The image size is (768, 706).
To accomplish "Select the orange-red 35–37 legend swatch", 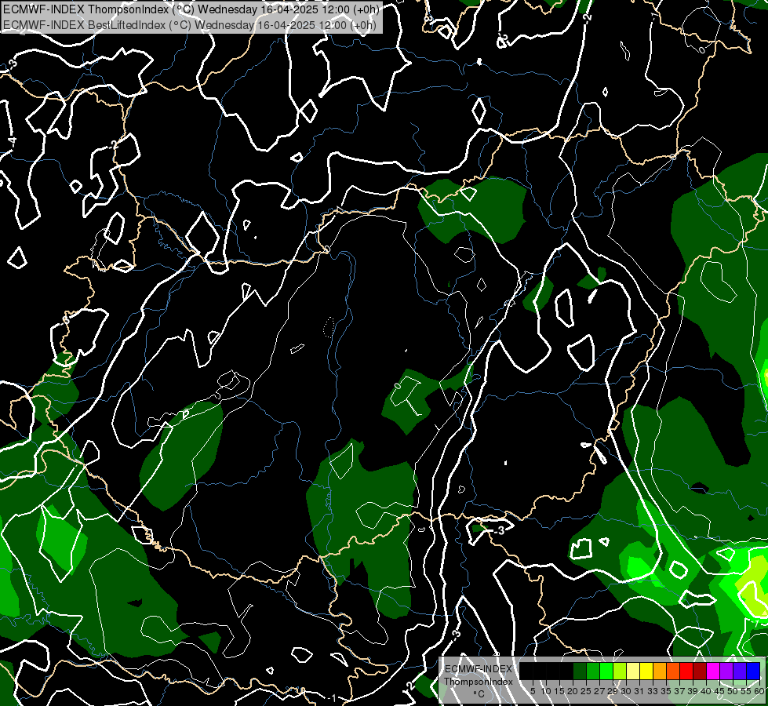I will (x=673, y=671).
